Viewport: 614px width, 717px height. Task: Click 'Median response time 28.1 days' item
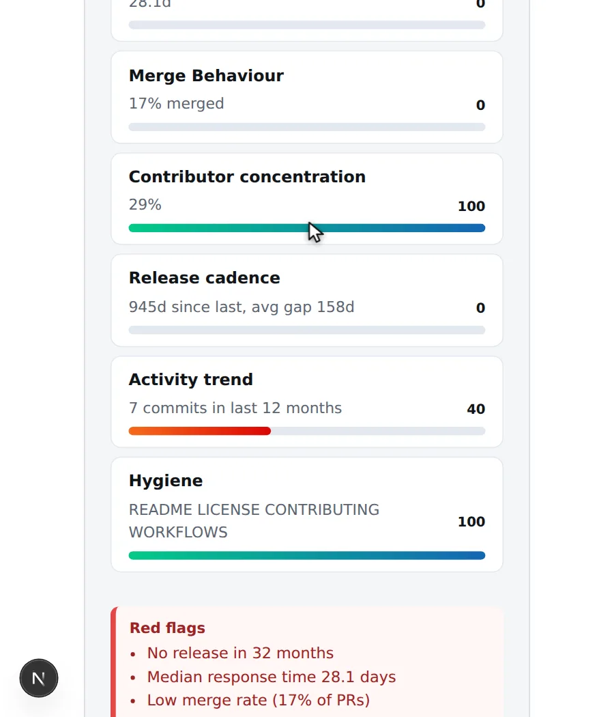click(x=272, y=677)
